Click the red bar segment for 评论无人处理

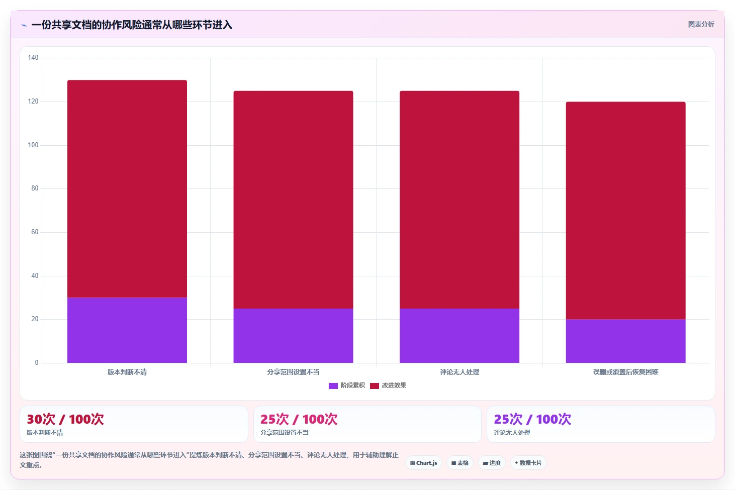pyautogui.click(x=460, y=200)
